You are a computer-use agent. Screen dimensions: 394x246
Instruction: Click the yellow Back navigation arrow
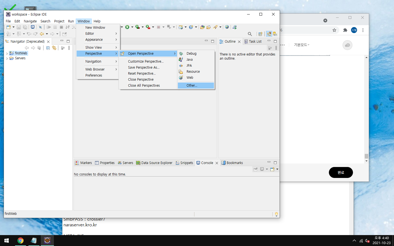[42, 34]
